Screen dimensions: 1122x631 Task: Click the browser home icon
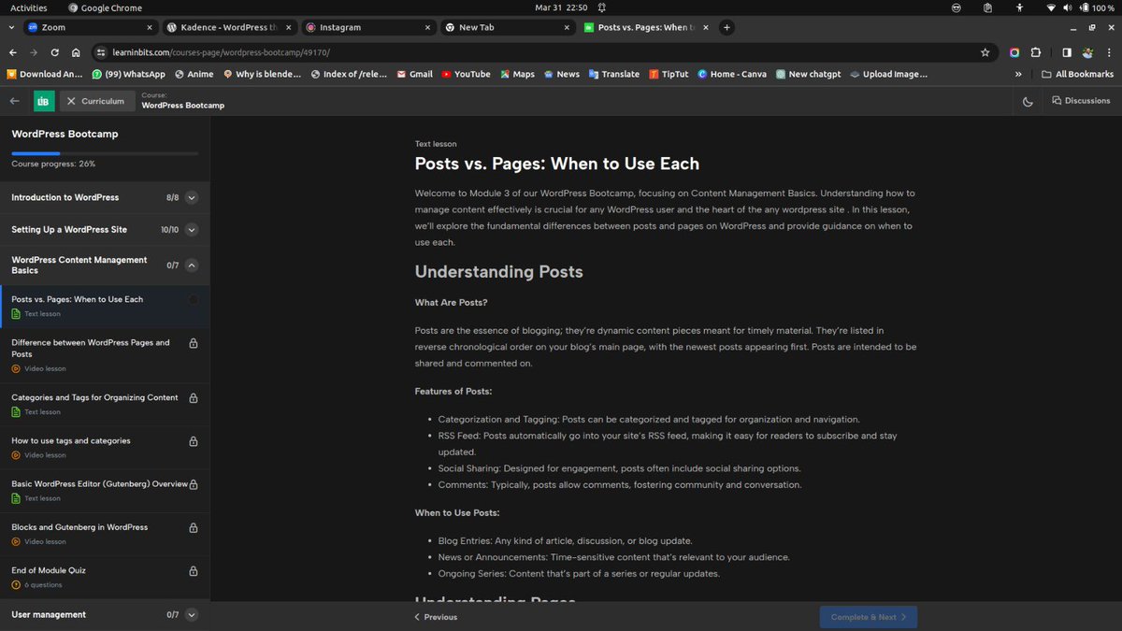76,53
